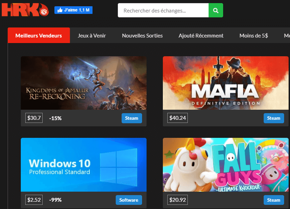Click the $20.92 price tag
Image resolution: width=290 pixels, height=209 pixels.
tap(177, 200)
